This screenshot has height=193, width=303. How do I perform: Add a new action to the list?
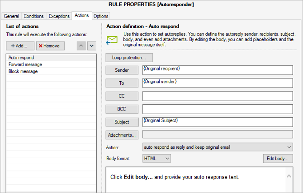click(x=20, y=46)
